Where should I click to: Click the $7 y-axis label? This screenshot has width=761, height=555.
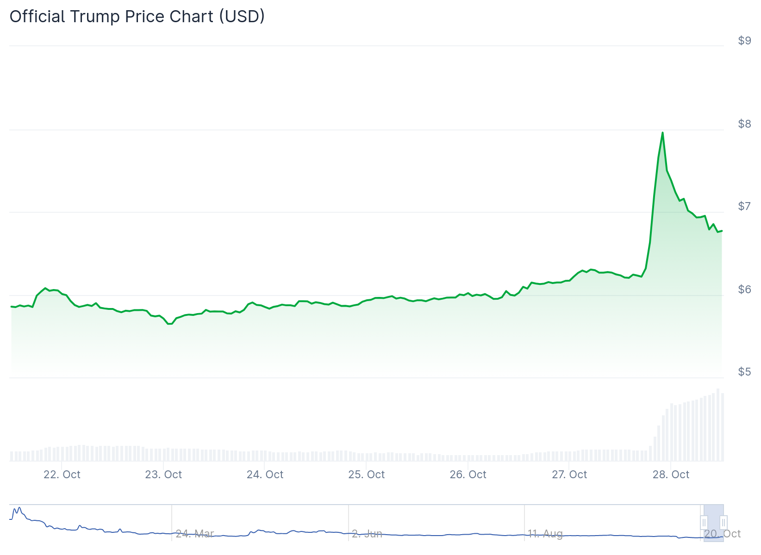744,206
